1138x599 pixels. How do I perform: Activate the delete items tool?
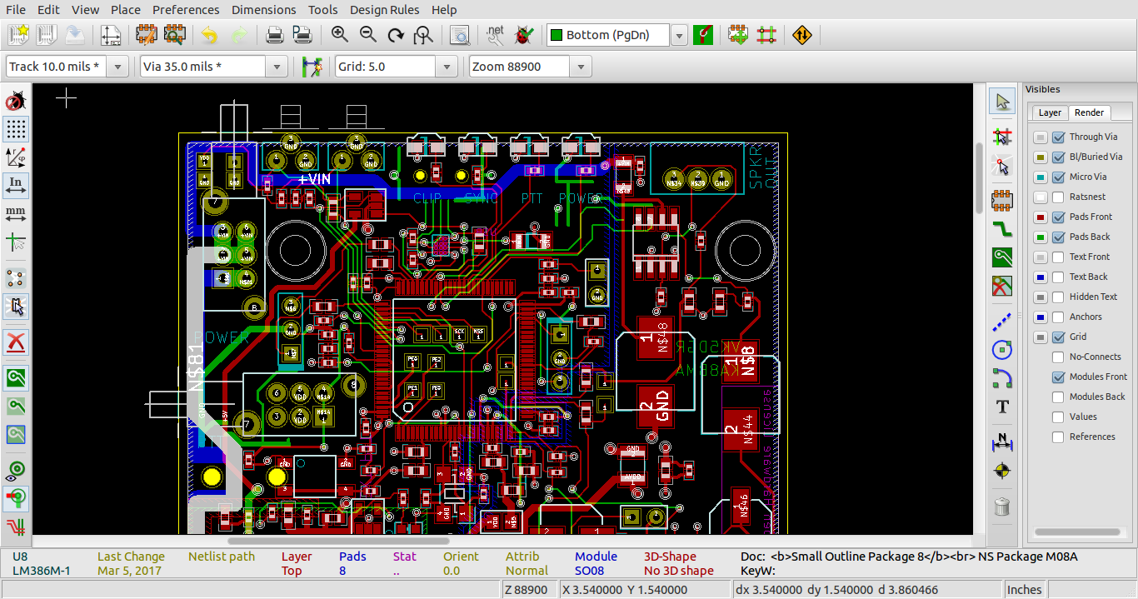[x=1002, y=507]
